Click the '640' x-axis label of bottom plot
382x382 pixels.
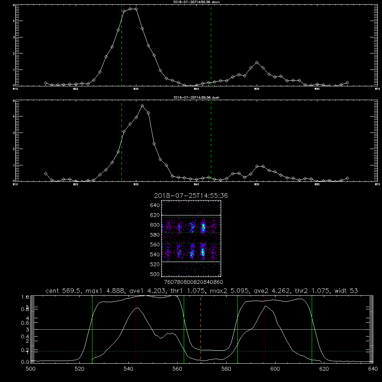tap(373, 369)
